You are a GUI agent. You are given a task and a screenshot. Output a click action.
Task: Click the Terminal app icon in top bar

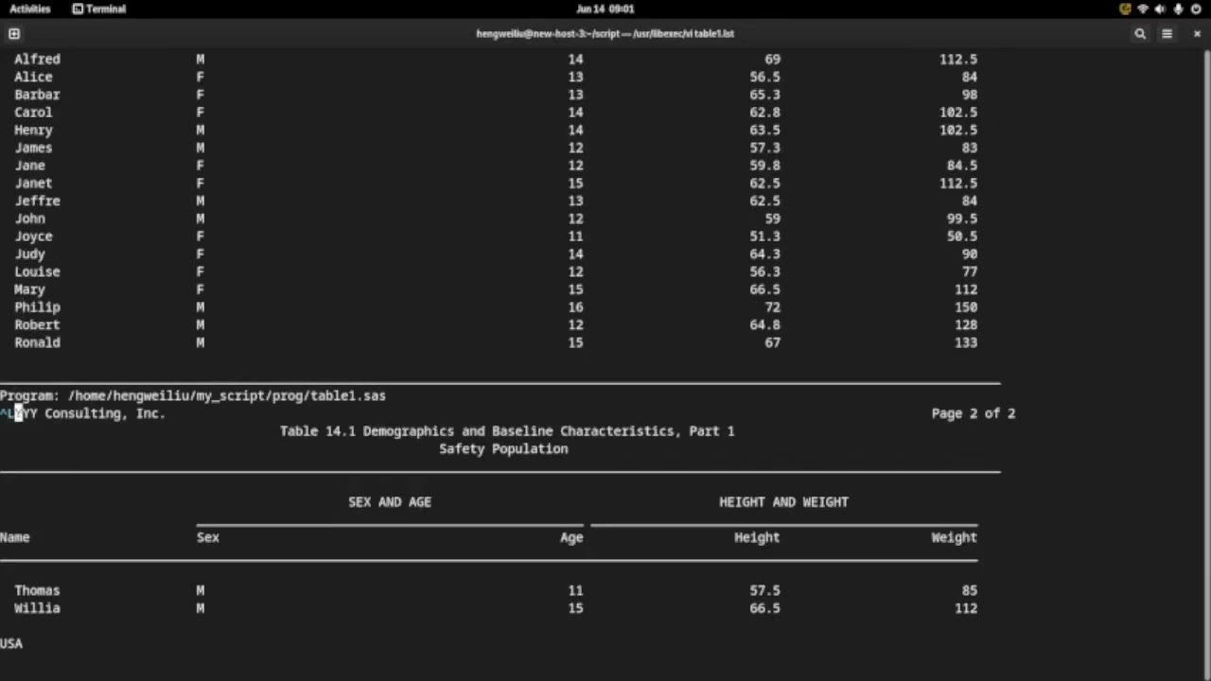(78, 9)
